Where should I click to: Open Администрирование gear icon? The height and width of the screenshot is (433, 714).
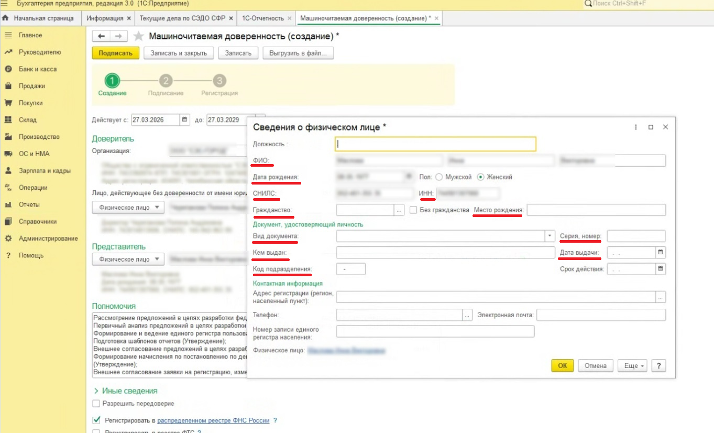8,238
